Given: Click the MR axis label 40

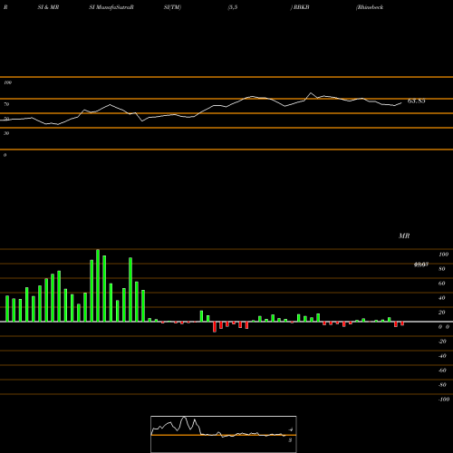Looking at the screenshot, I should (x=442, y=298).
